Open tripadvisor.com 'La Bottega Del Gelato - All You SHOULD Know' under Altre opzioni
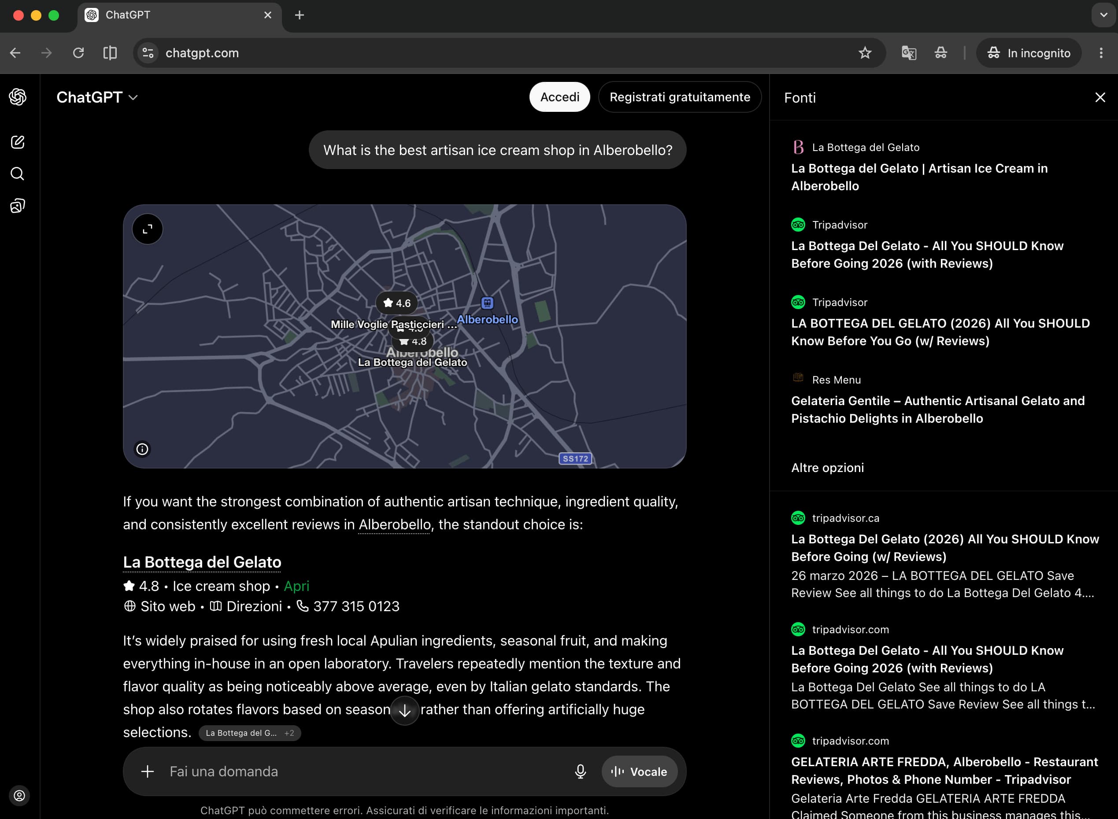1118x819 pixels. point(945,667)
